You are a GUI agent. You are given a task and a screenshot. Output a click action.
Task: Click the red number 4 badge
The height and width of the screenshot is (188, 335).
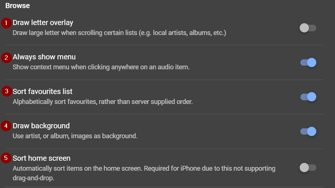(6, 126)
